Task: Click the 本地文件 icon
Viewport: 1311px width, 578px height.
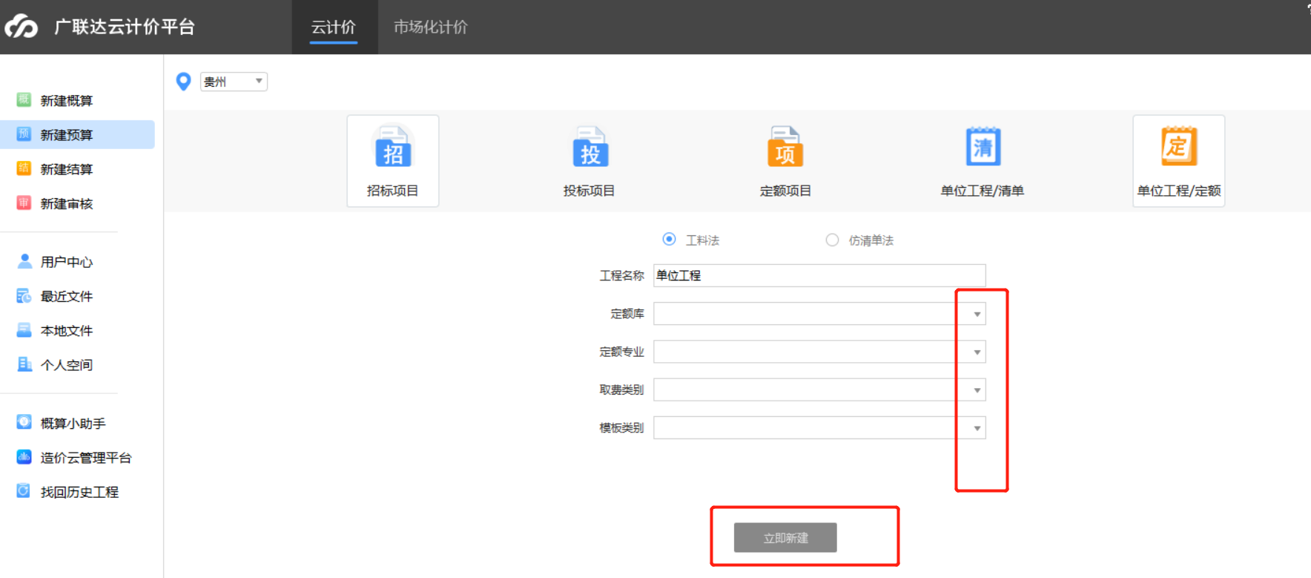Action: click(x=24, y=330)
